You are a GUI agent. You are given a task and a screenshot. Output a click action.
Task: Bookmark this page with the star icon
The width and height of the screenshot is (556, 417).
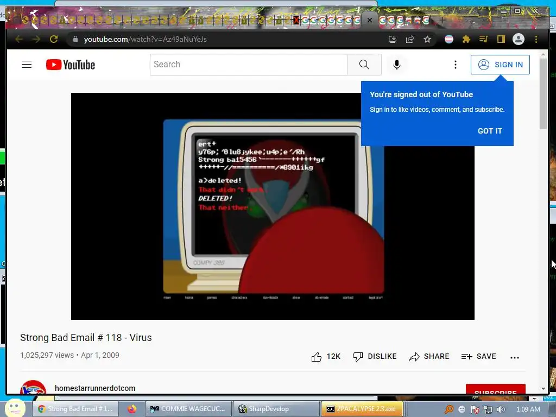(427, 39)
